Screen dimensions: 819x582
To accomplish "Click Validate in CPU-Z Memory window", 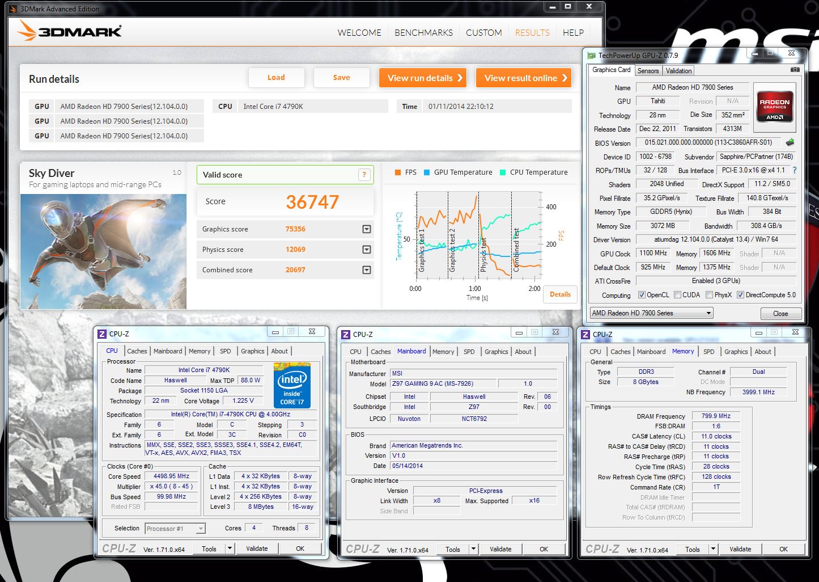I will tap(740, 549).
